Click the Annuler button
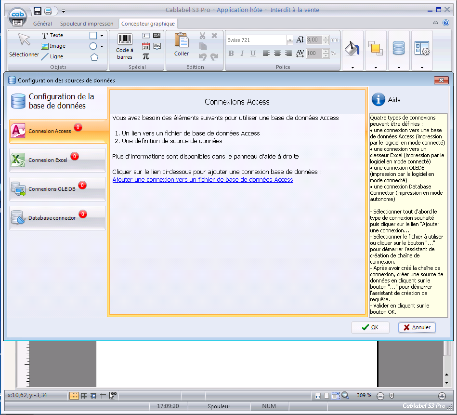Viewport: 457px width, 415px height. click(x=417, y=327)
